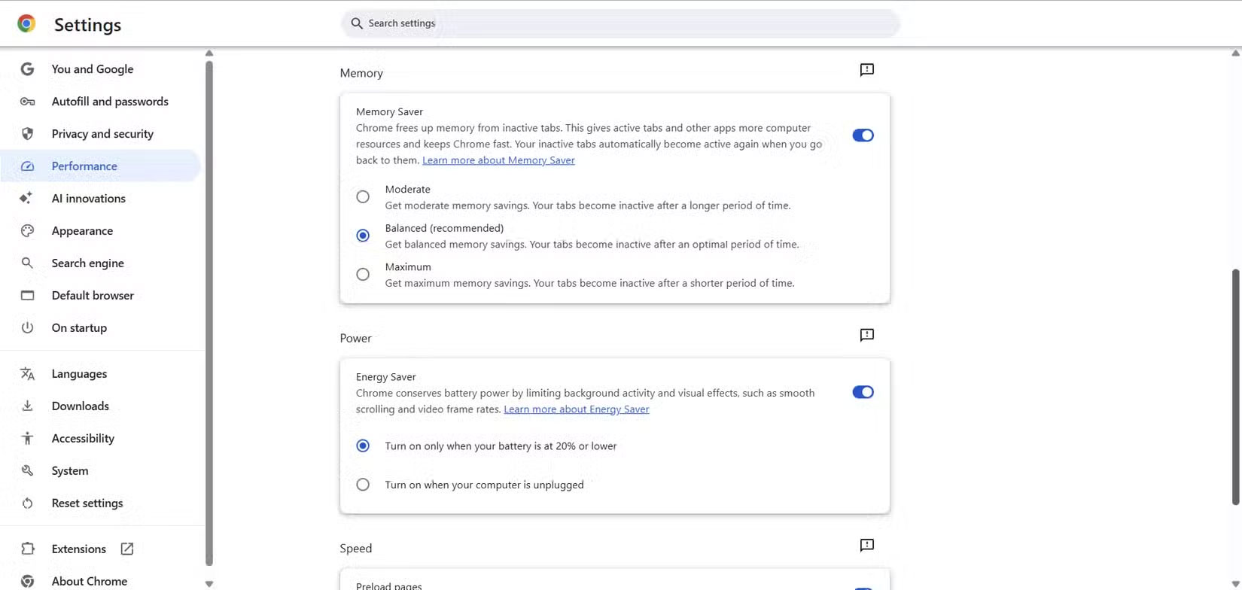
Task: Open the Downloads settings page
Action: [x=81, y=406]
